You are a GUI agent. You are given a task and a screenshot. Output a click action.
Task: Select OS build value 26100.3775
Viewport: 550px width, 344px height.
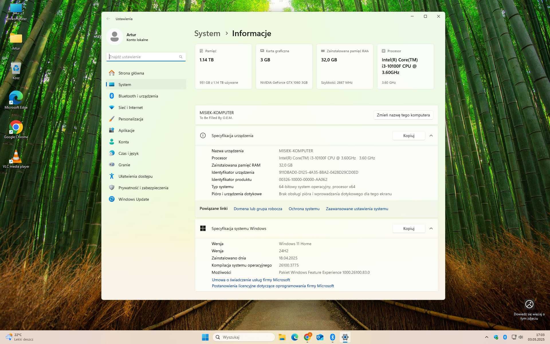[x=289, y=265]
